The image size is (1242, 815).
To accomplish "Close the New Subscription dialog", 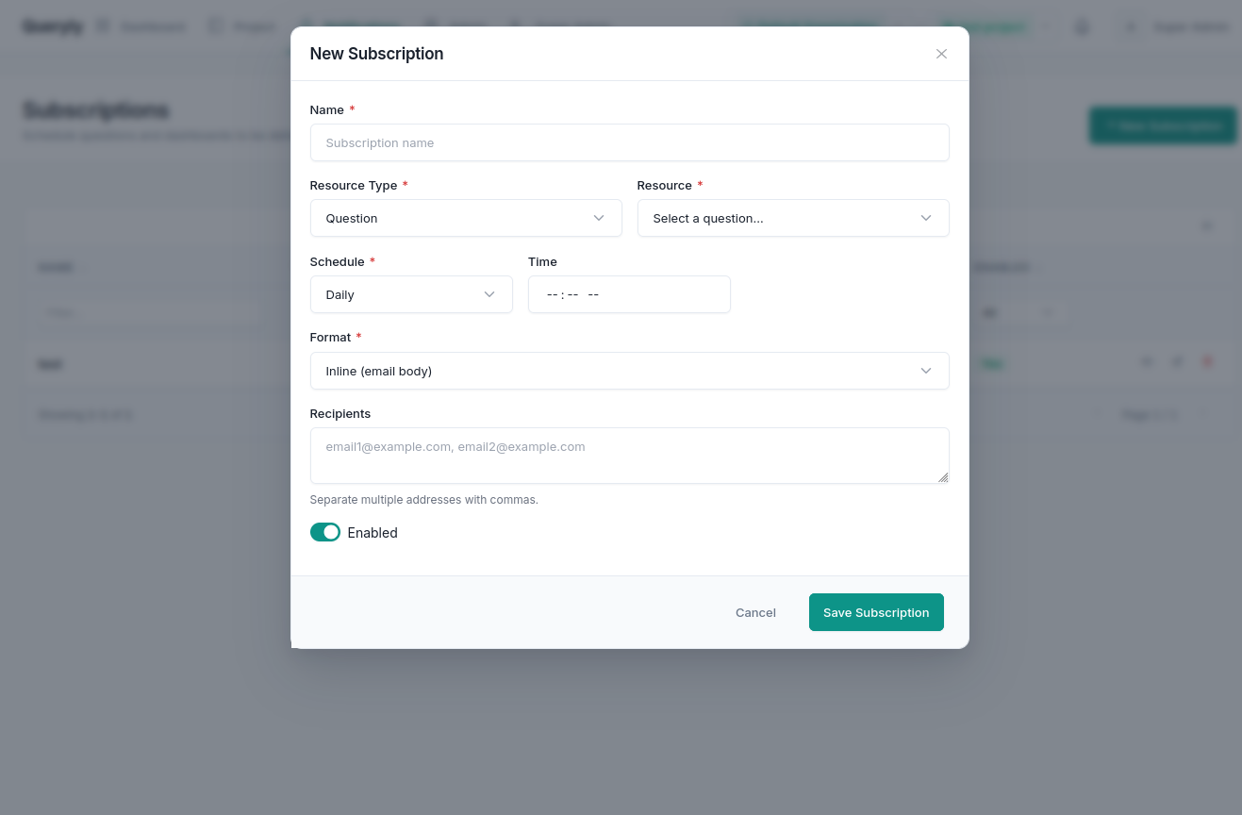I will (x=941, y=54).
